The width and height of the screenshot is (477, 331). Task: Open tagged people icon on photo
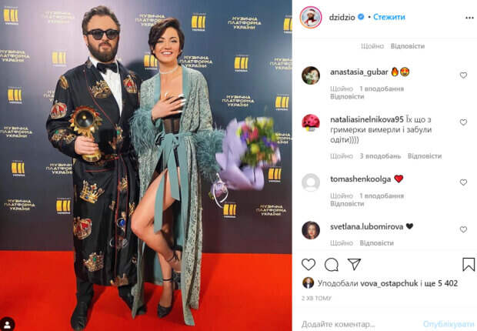tap(8, 324)
